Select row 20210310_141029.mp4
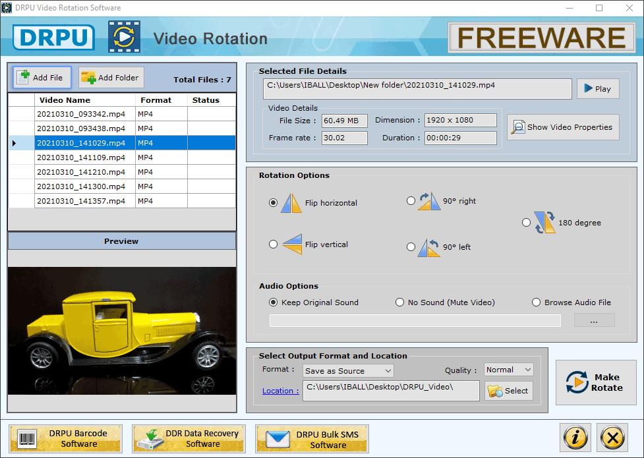 (122, 143)
